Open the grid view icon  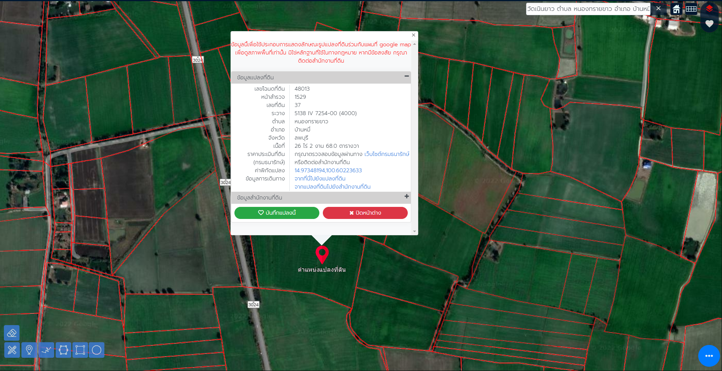691,9
